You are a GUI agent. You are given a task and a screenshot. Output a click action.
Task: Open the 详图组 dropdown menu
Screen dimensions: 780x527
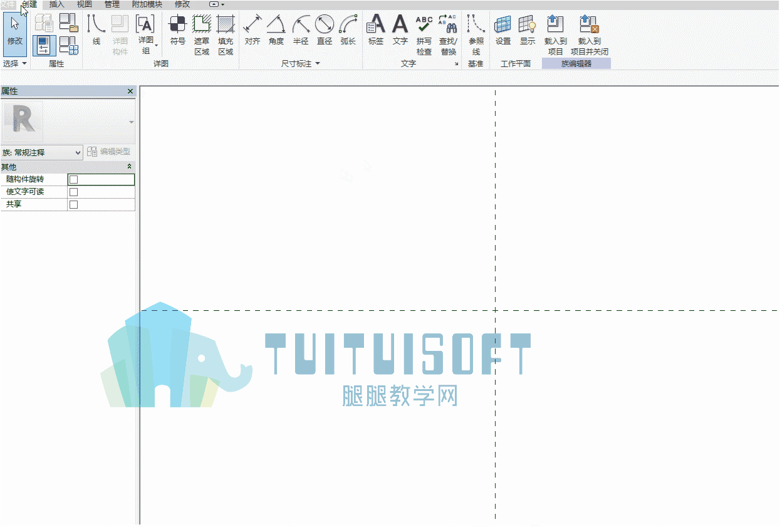(145, 35)
